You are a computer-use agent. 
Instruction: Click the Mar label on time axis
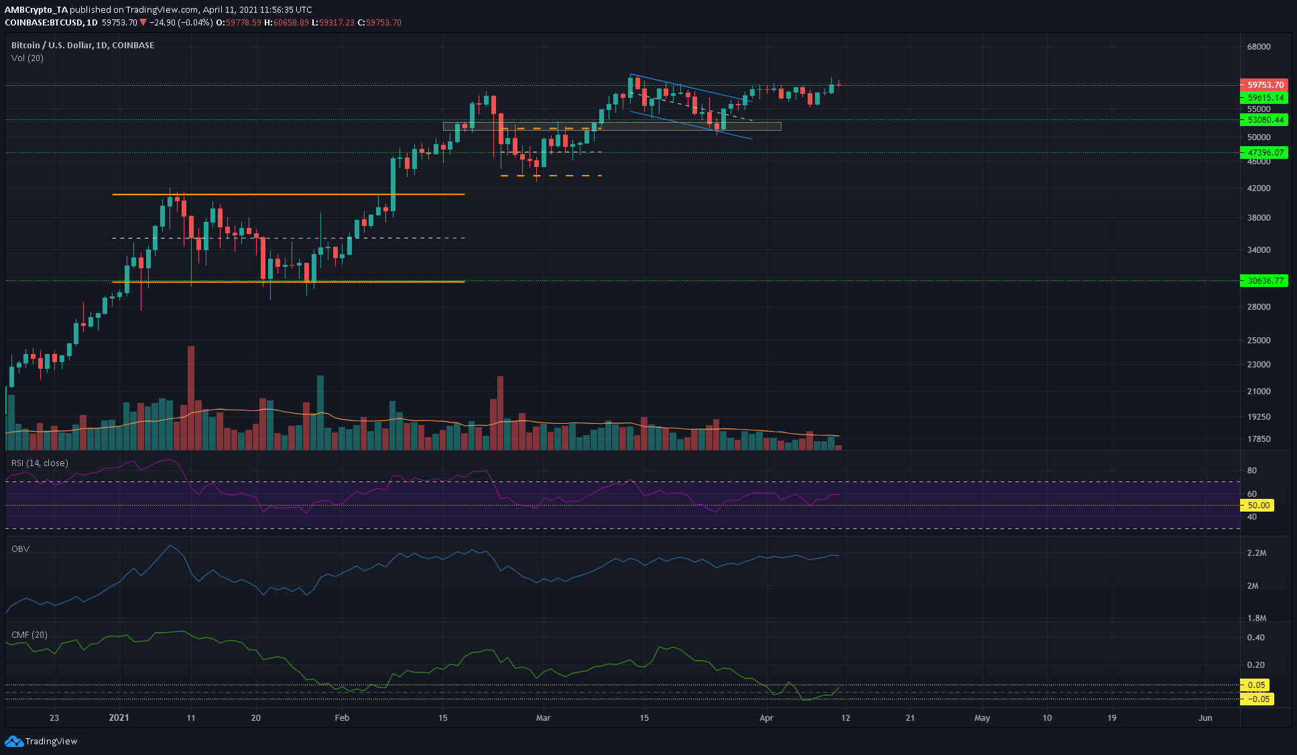(x=543, y=718)
